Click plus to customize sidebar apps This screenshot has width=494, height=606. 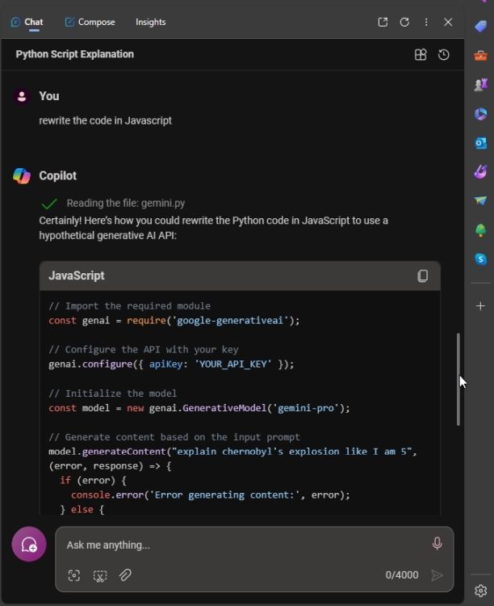point(481,306)
